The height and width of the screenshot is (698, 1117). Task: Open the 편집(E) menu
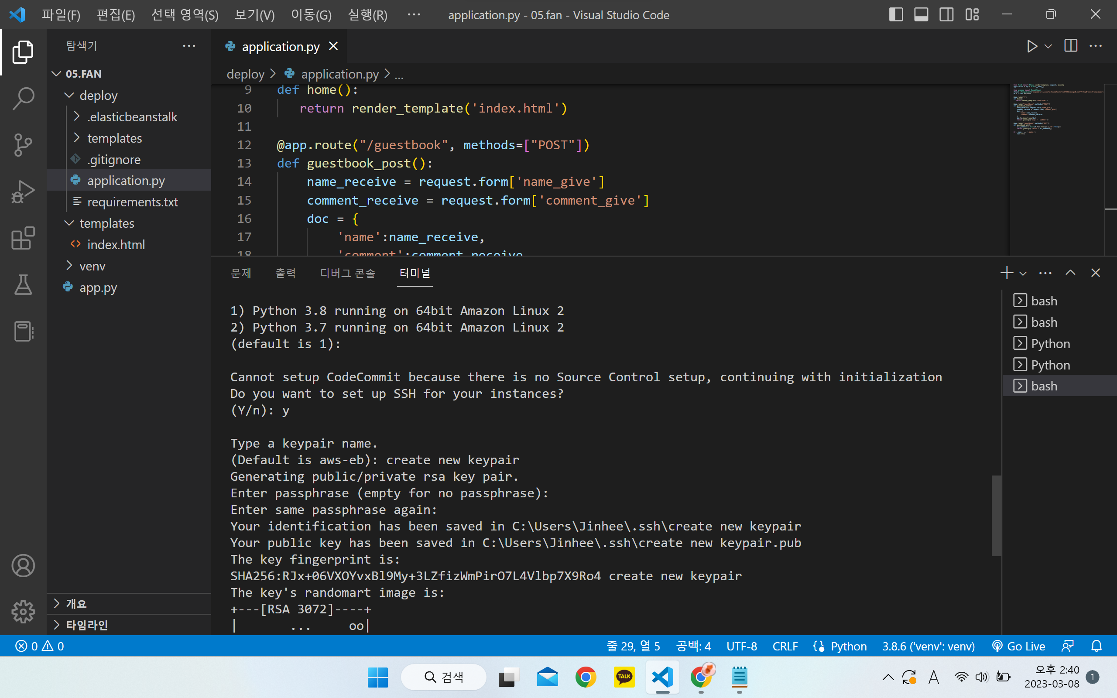116,15
